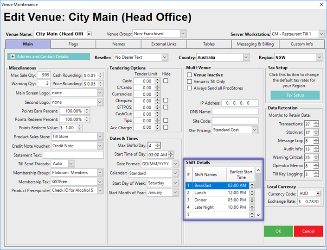Expand Address and Contact Details plus icon

(12, 56)
